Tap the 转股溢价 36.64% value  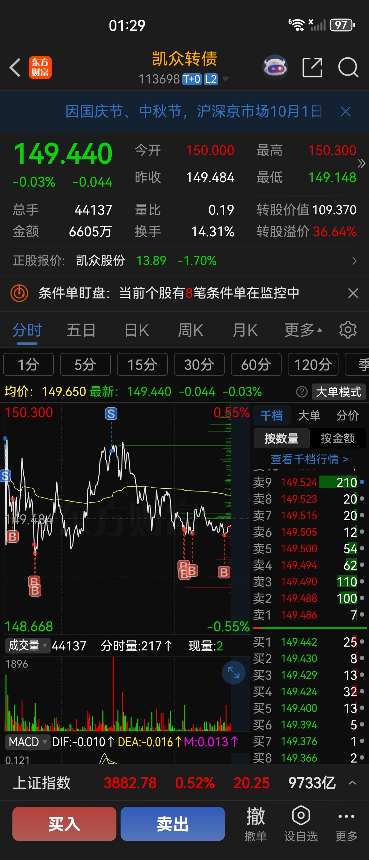coord(335,231)
